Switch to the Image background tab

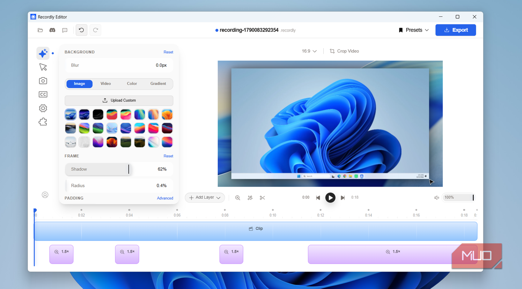pyautogui.click(x=79, y=84)
